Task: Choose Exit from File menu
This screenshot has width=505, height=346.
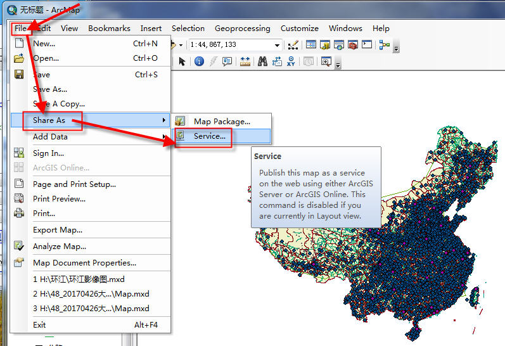Action: (91, 324)
